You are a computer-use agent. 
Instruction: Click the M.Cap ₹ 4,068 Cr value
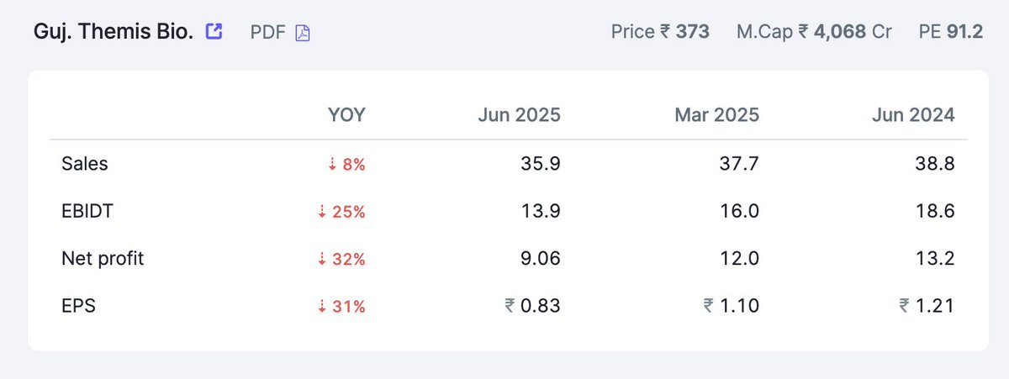tap(815, 32)
